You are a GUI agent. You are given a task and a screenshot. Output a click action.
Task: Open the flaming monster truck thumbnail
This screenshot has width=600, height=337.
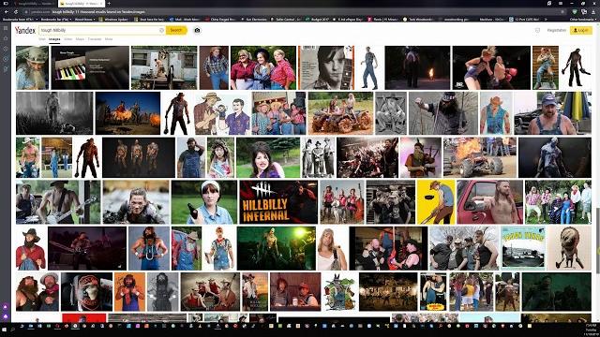click(479, 158)
